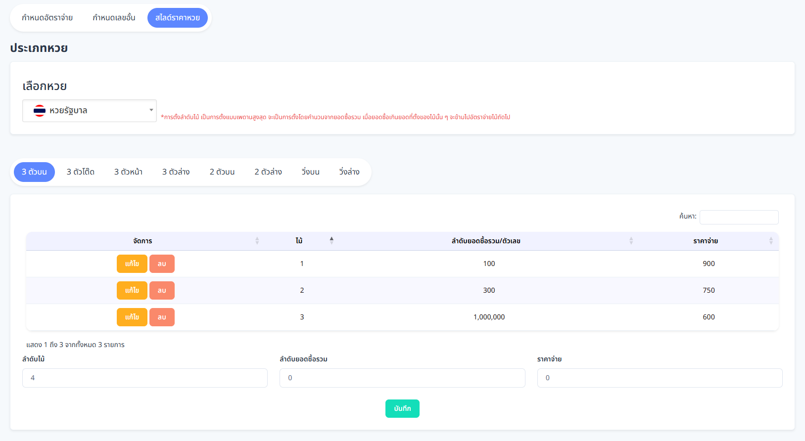
Task: Sort by ราคาจ่าย column arrows
Action: pos(770,241)
